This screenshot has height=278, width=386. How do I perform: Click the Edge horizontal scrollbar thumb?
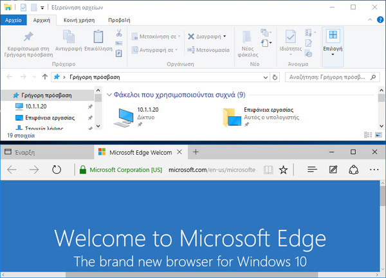coord(192,275)
